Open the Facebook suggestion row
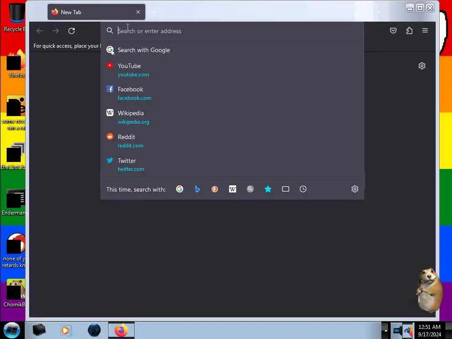The image size is (452, 339). [232, 94]
